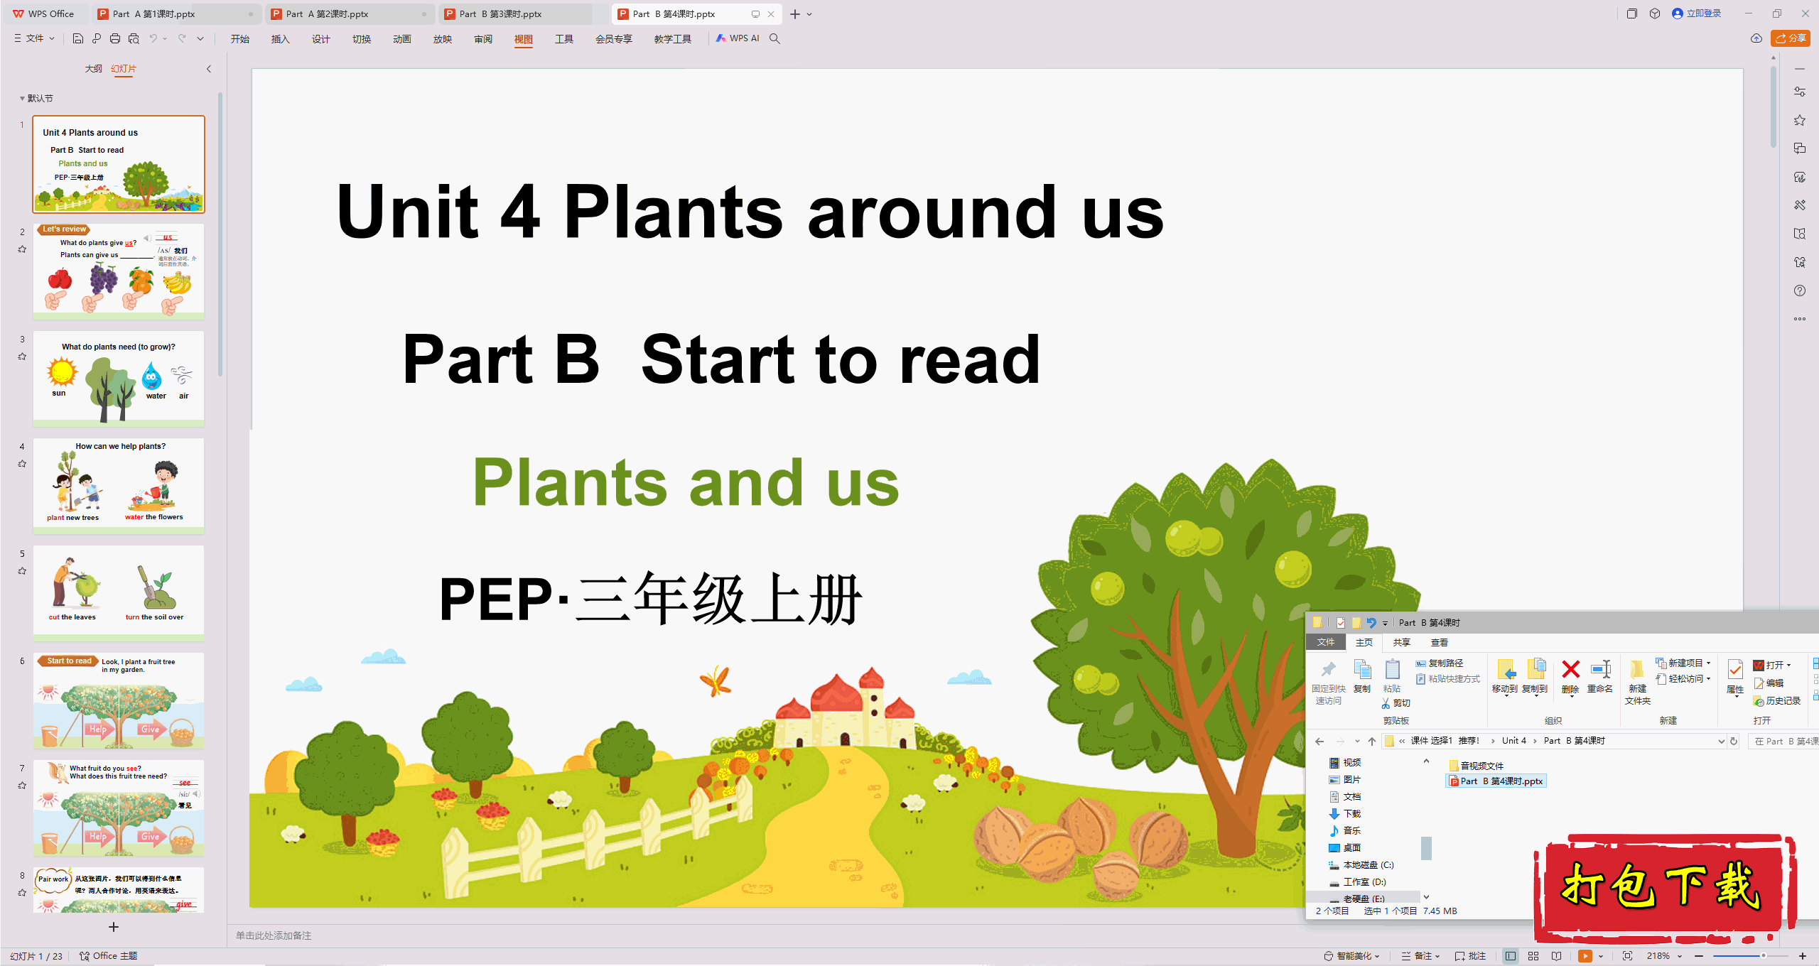
Task: Open the 开始 ribbon tab
Action: point(240,38)
